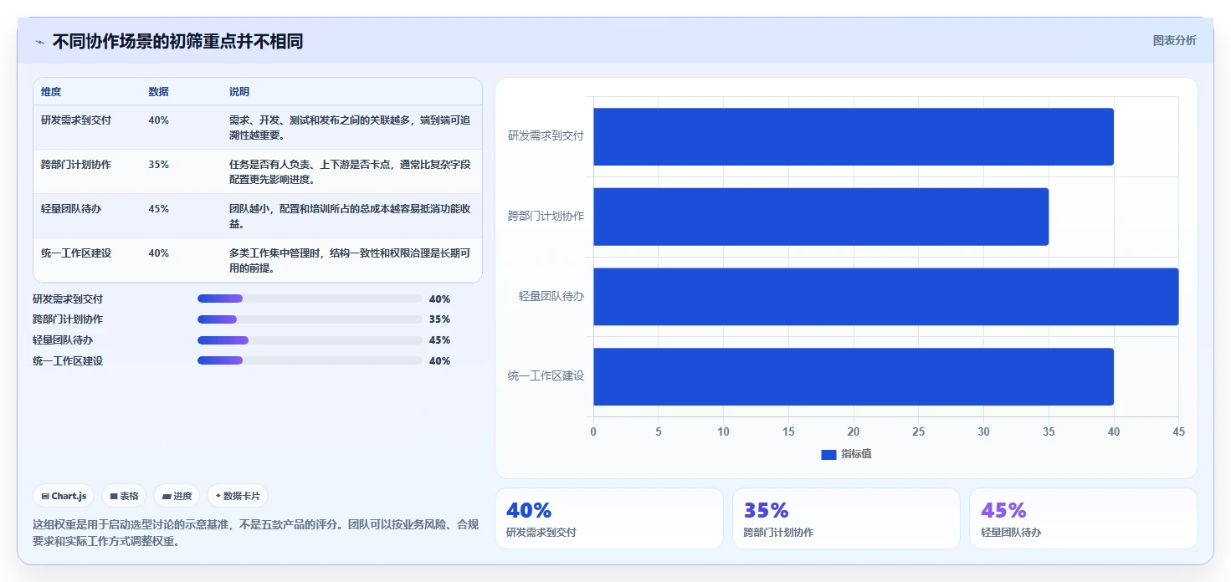Select the 研发需求到交付 table row label
This screenshot has width=1231, height=582.
pyautogui.click(x=76, y=120)
